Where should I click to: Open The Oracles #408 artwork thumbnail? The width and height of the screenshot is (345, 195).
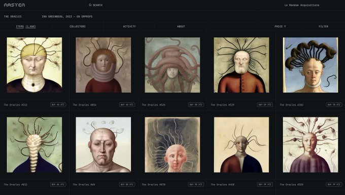click(241, 145)
